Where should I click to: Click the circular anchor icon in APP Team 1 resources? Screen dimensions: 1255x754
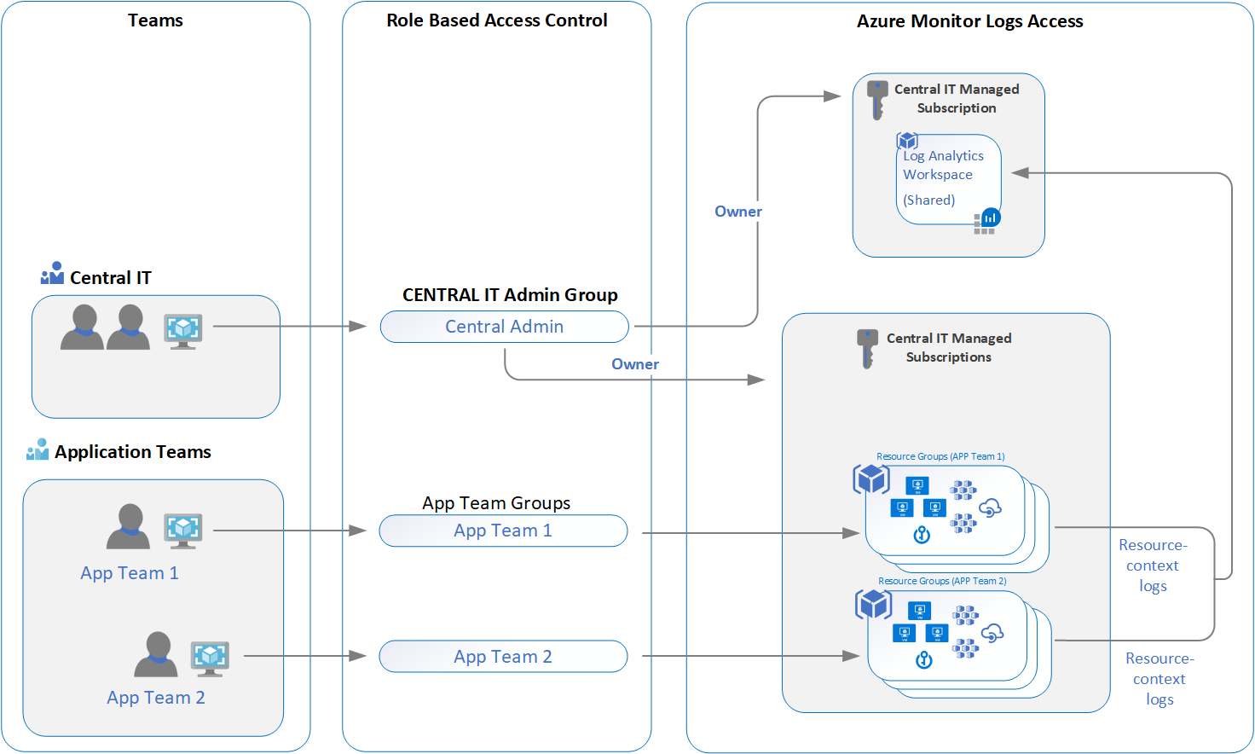tap(922, 536)
